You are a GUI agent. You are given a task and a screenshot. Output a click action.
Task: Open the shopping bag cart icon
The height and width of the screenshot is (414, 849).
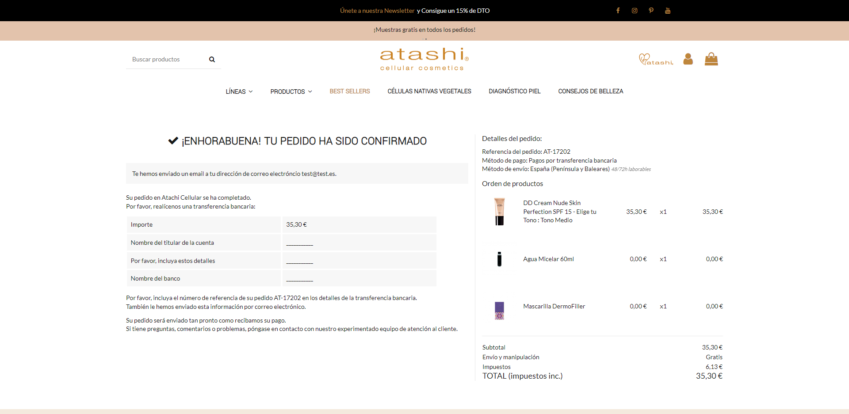[x=711, y=59]
